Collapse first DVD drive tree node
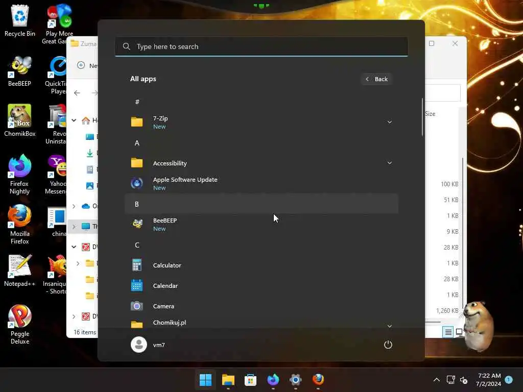 coord(74,247)
